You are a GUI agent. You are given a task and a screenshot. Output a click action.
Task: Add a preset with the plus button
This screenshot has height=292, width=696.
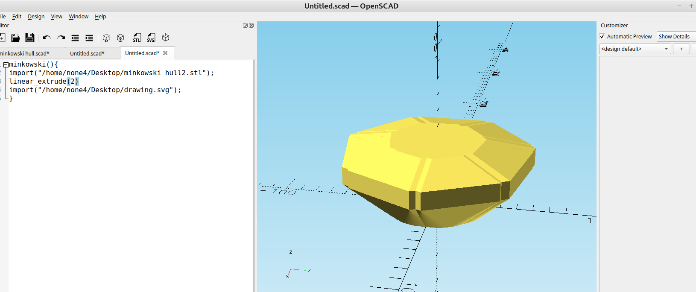point(681,49)
